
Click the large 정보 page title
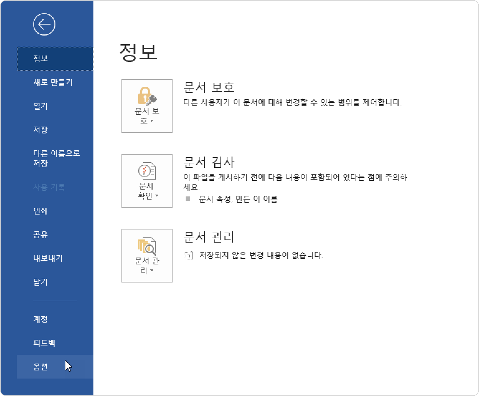tap(138, 52)
